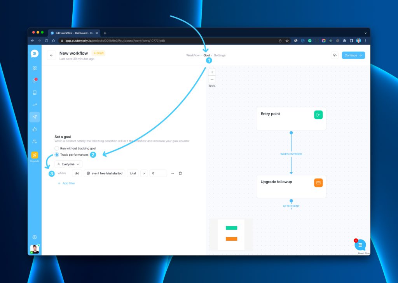Click the WHEN ENTERED connection label
This screenshot has height=283, width=398.
point(291,154)
